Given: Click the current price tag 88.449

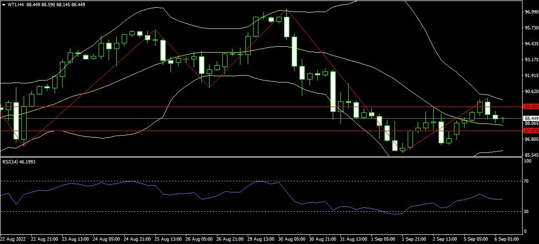Looking at the screenshot, I should pos(531,119).
